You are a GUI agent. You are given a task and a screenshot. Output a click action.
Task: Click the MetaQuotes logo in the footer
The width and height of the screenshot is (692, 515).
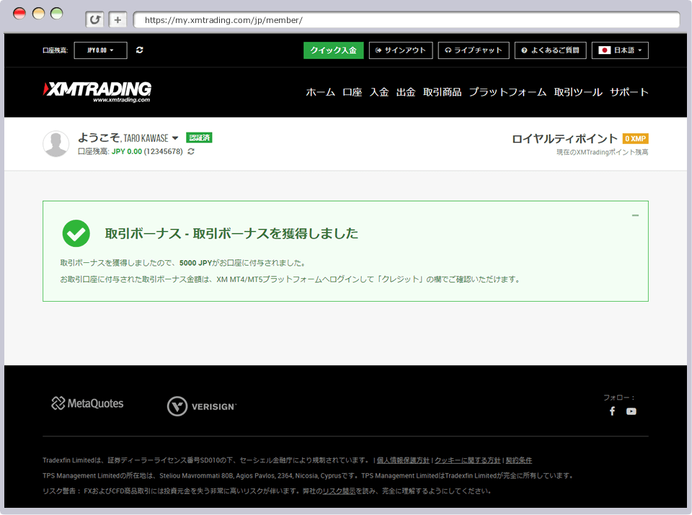point(86,403)
